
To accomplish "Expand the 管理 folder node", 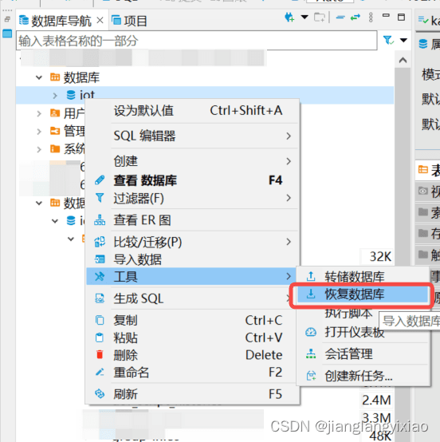I will 39,132.
